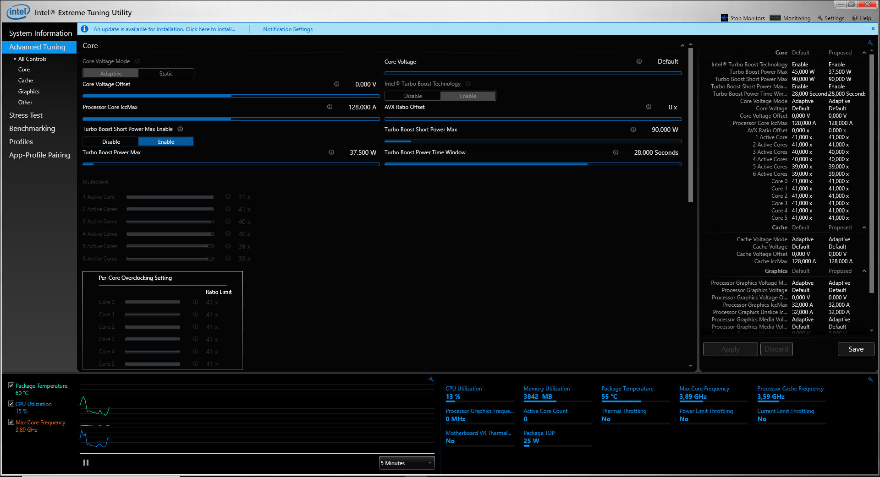Click the update available install link

tap(164, 29)
